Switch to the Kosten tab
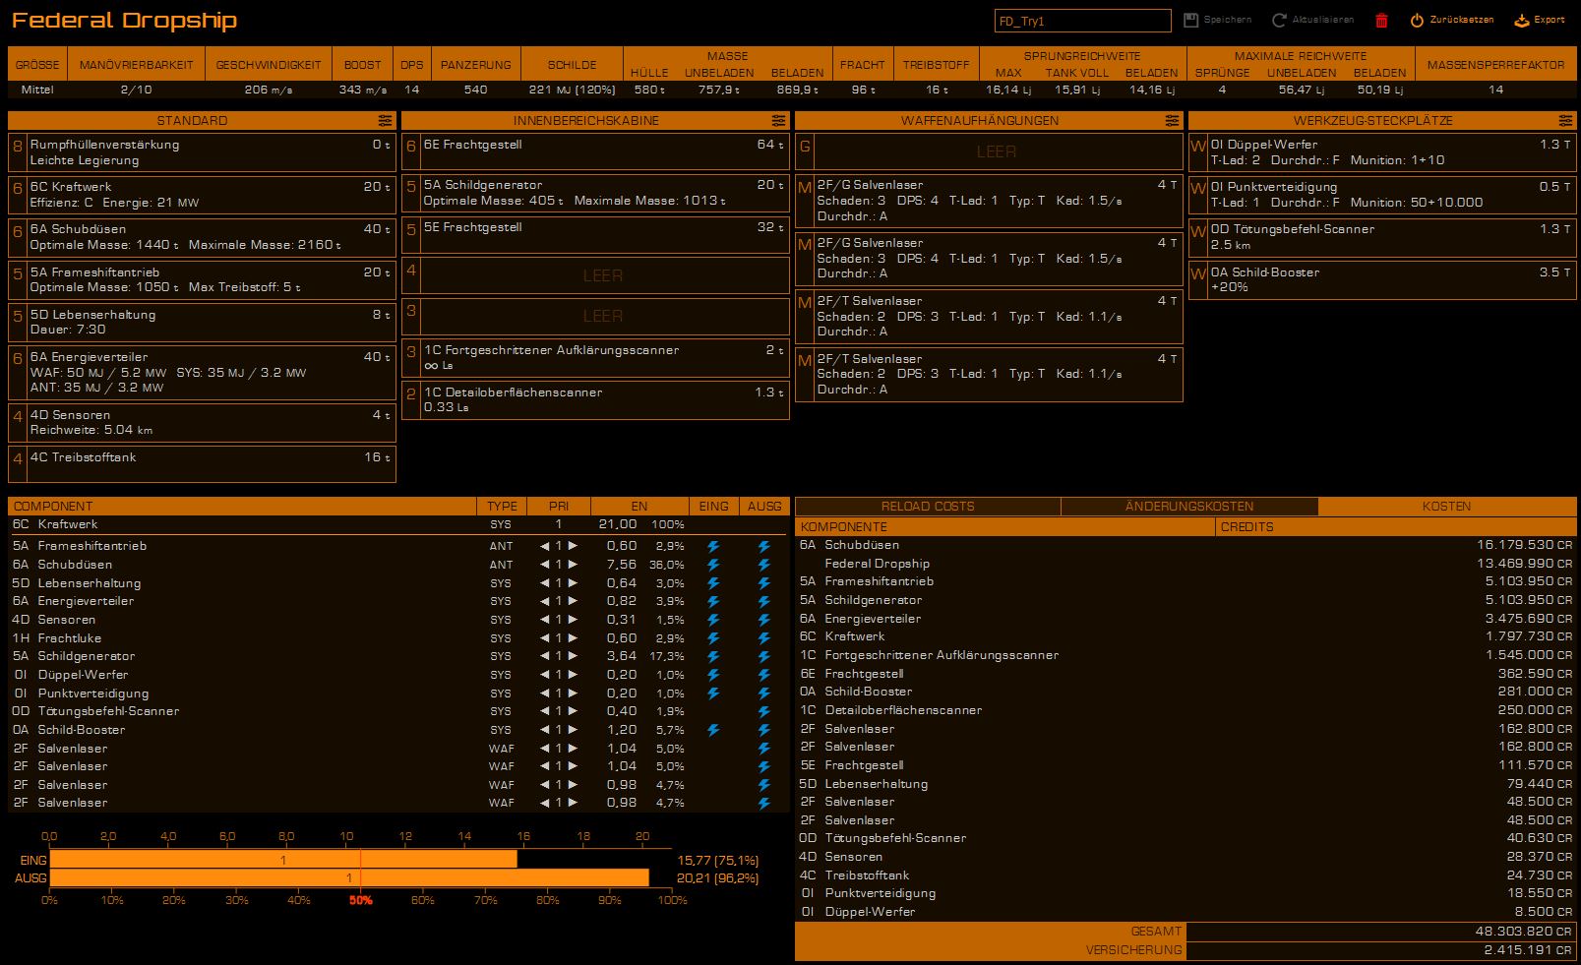1581x965 pixels. click(1447, 507)
